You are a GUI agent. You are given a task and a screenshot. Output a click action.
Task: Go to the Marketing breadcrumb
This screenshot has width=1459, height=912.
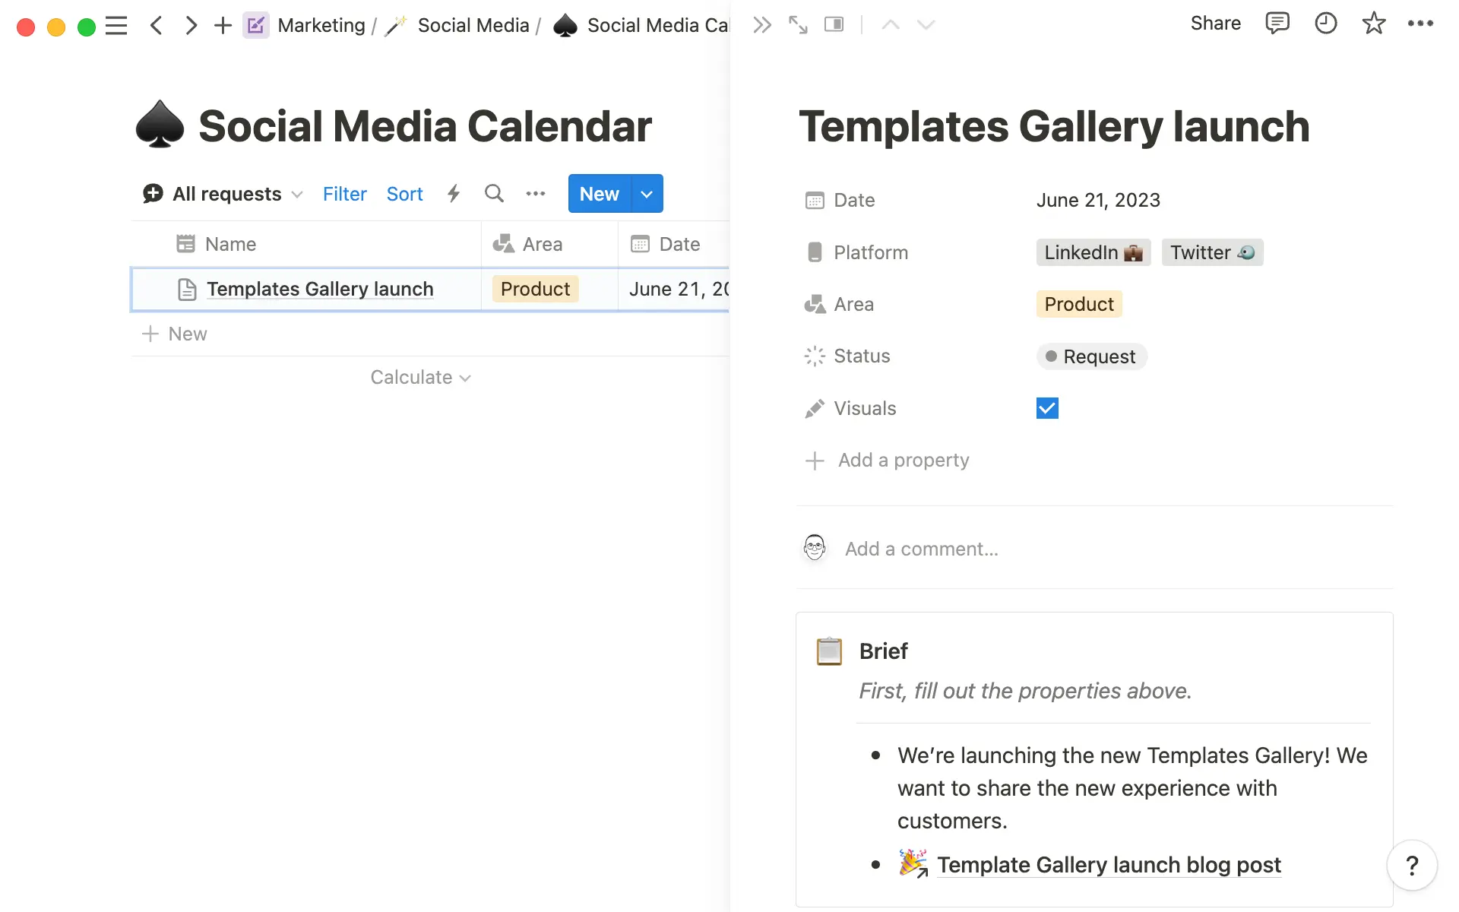(x=321, y=25)
